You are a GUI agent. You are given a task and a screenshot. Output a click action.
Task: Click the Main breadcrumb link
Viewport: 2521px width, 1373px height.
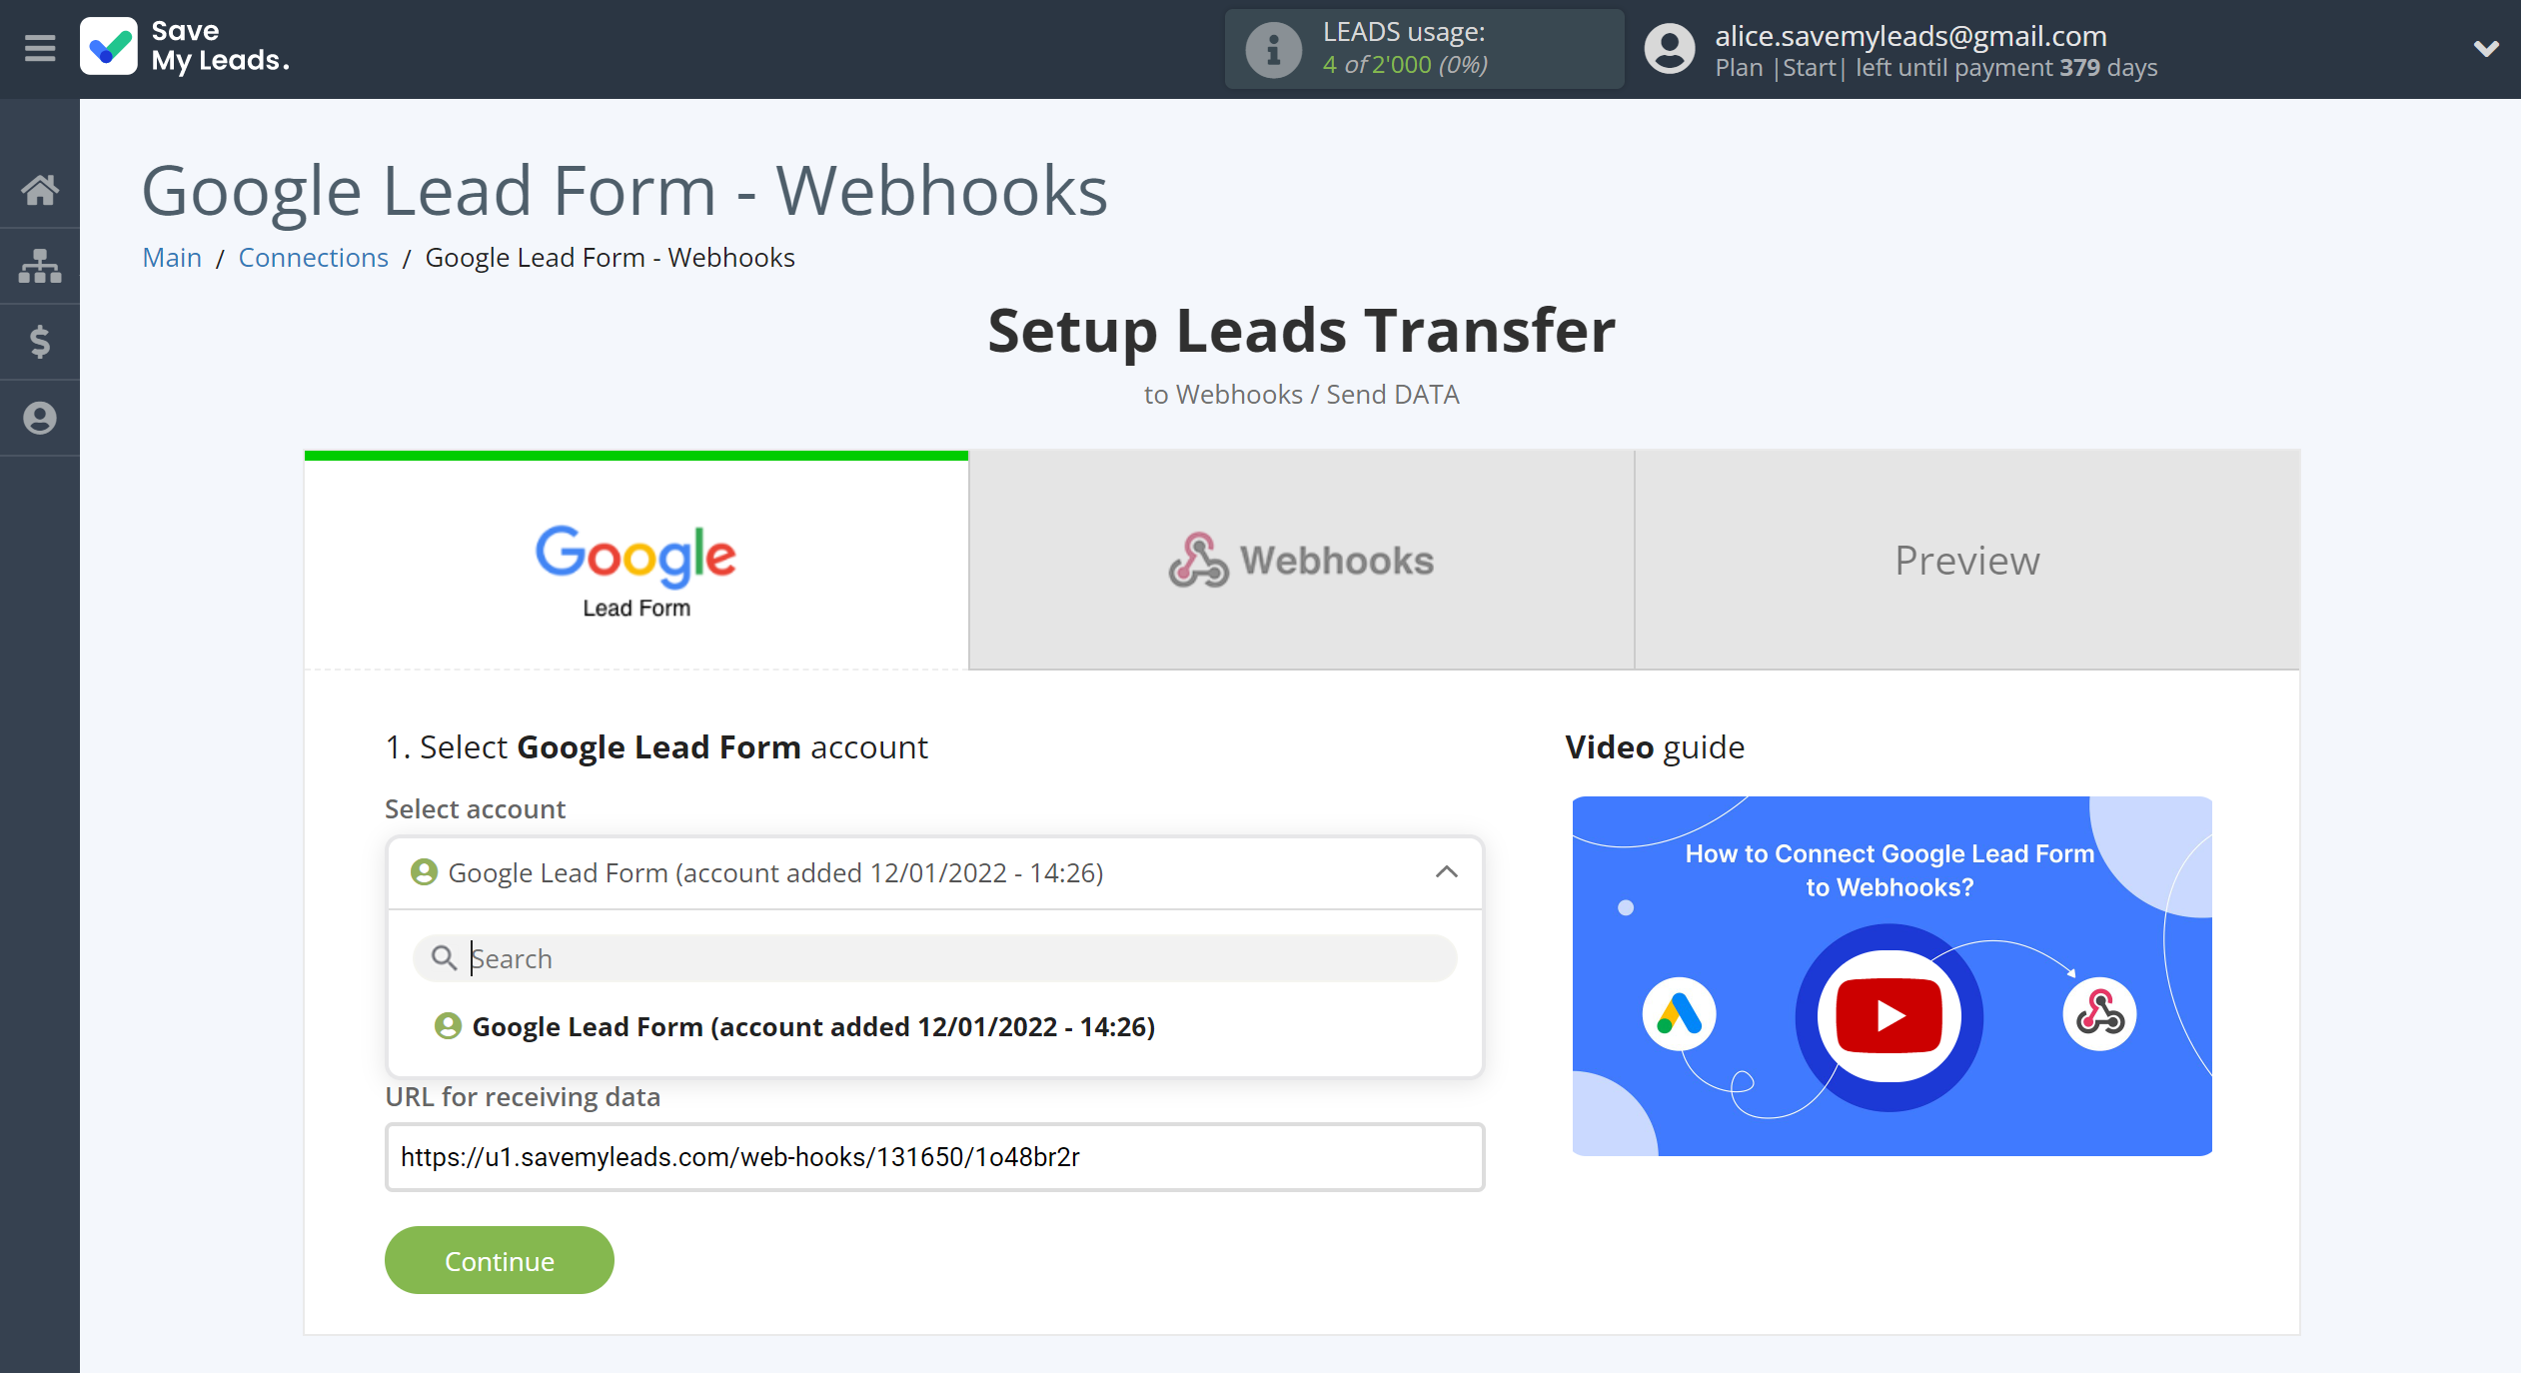171,257
